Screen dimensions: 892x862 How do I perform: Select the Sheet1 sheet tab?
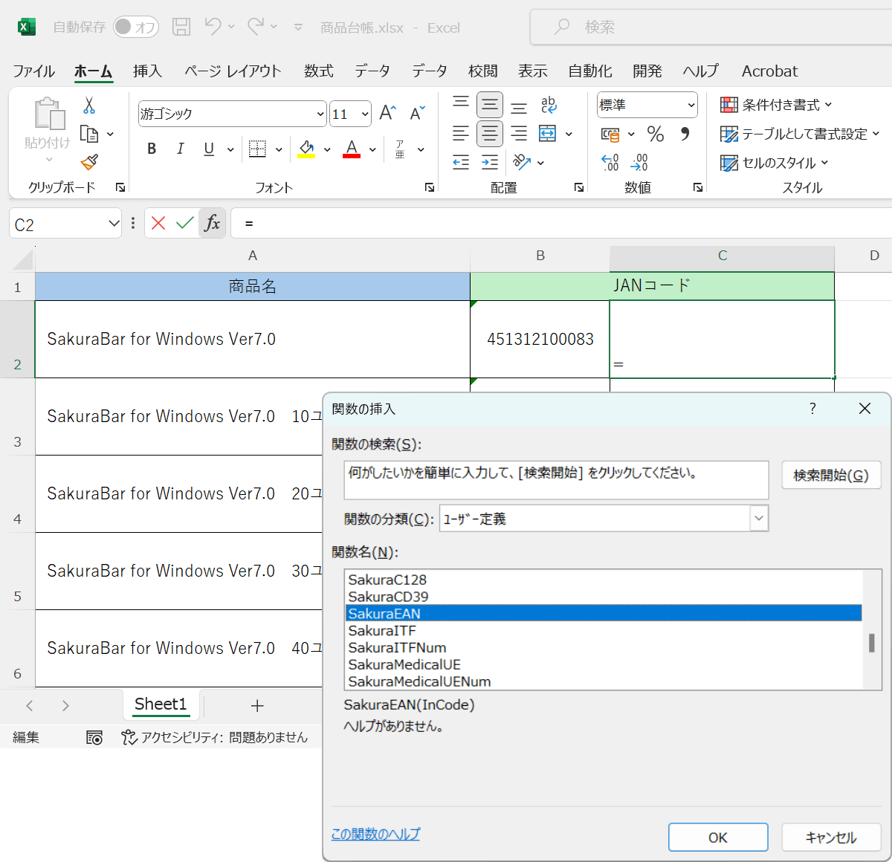tap(161, 704)
